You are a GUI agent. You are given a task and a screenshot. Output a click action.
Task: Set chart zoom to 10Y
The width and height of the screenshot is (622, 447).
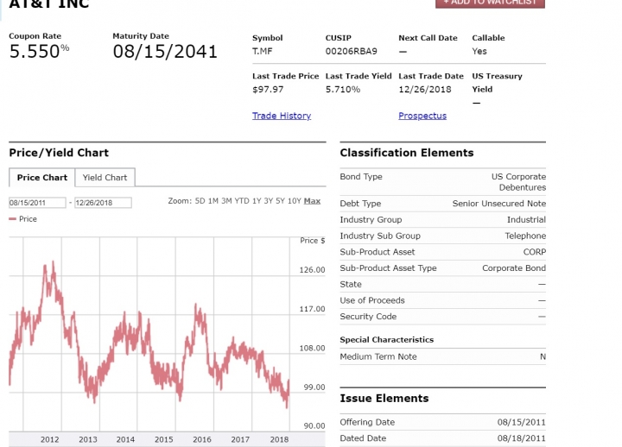295,201
